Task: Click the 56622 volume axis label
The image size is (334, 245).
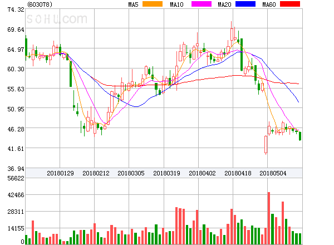Action: click(16, 178)
